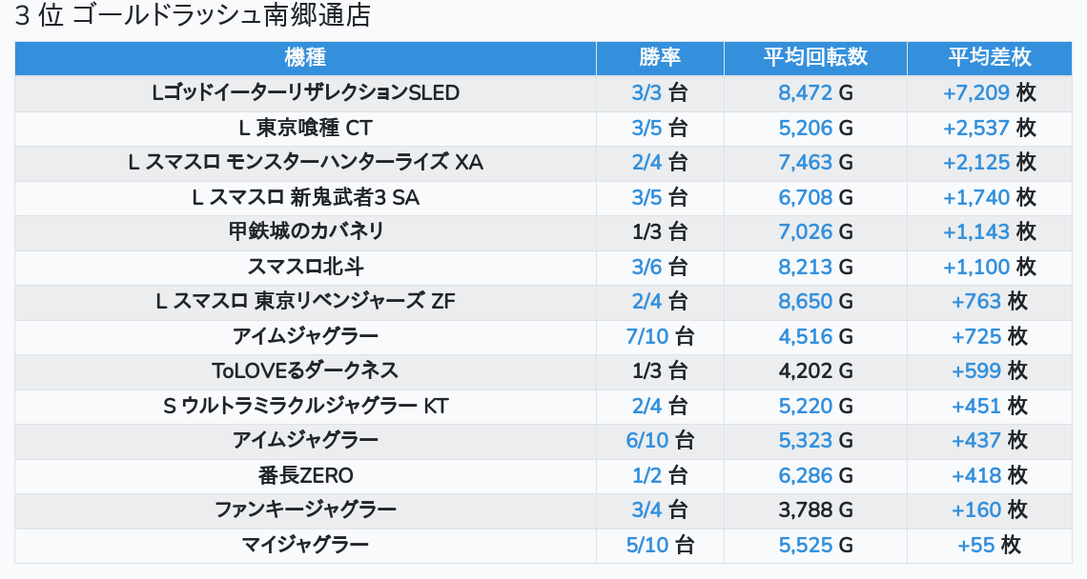Click the +451 difference link
The width and height of the screenshot is (1087, 579).
976,407
